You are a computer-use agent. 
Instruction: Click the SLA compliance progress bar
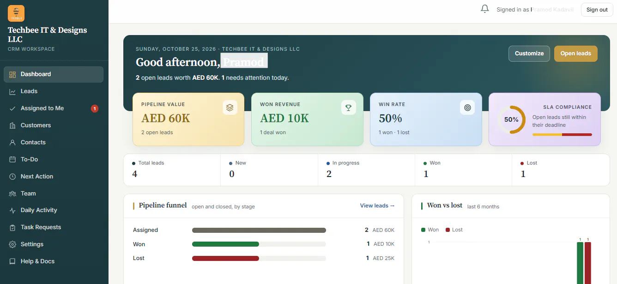coord(562,135)
